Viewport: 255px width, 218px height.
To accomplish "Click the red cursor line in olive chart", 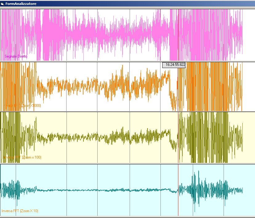I will click(x=178, y=137).
